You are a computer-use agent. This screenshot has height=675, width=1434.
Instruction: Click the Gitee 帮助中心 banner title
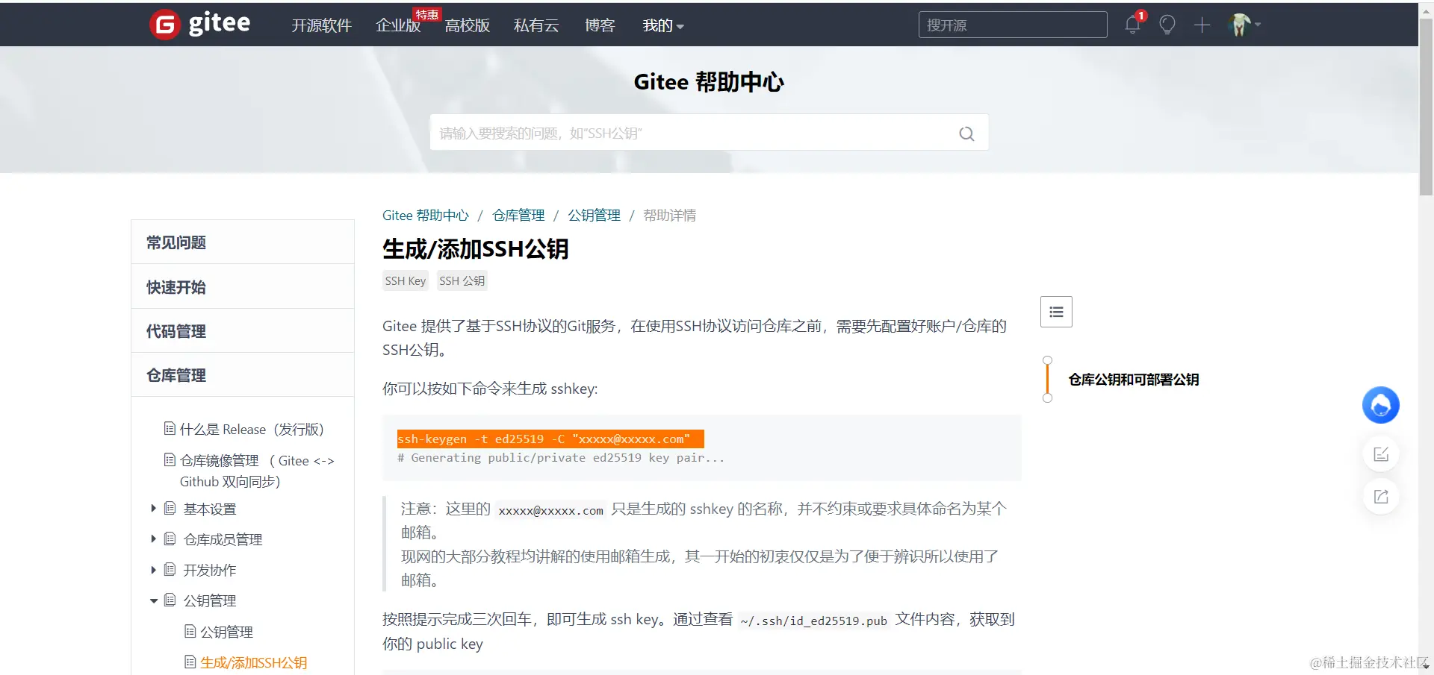pos(709,82)
